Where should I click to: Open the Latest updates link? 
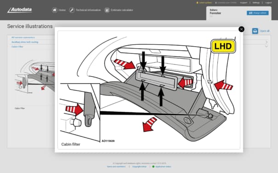[x=204, y=3]
